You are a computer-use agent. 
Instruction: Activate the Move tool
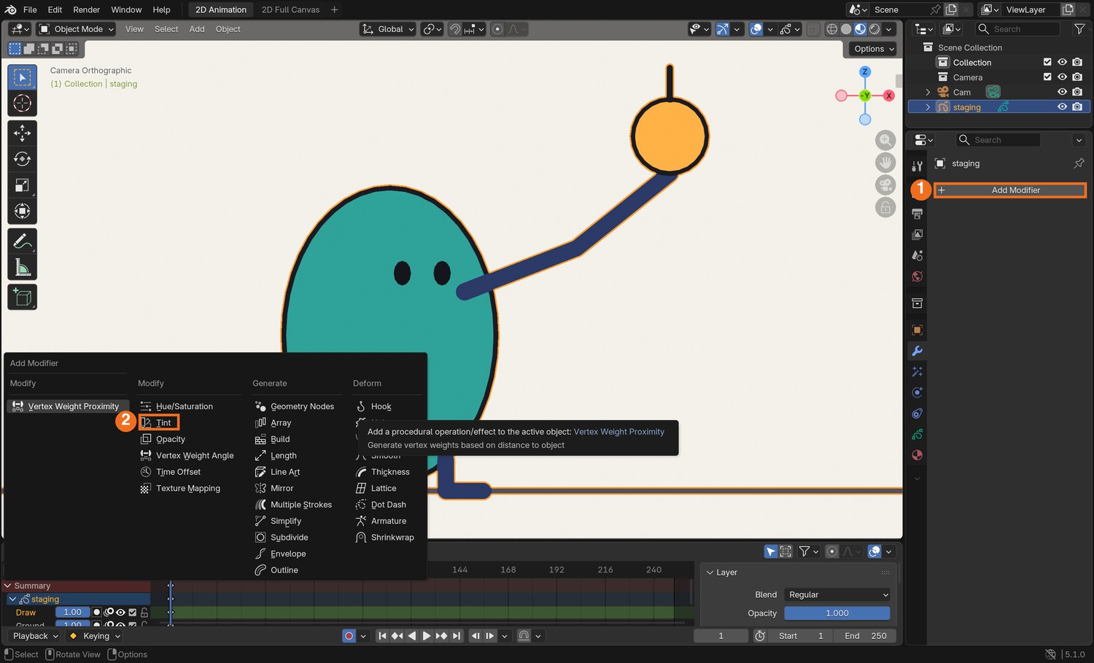pos(22,133)
